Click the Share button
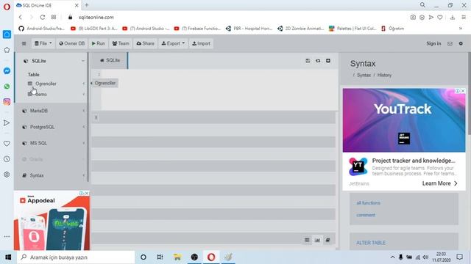 tap(145, 44)
